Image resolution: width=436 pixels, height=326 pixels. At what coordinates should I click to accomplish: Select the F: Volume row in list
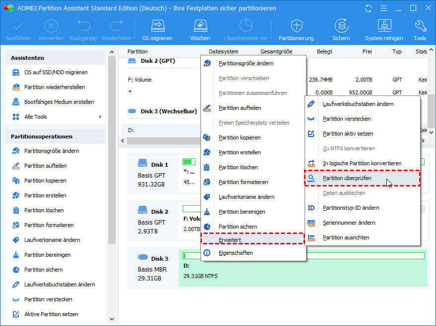(x=161, y=80)
